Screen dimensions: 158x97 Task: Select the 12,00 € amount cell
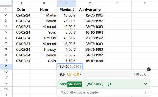pyautogui.click(x=66, y=27)
